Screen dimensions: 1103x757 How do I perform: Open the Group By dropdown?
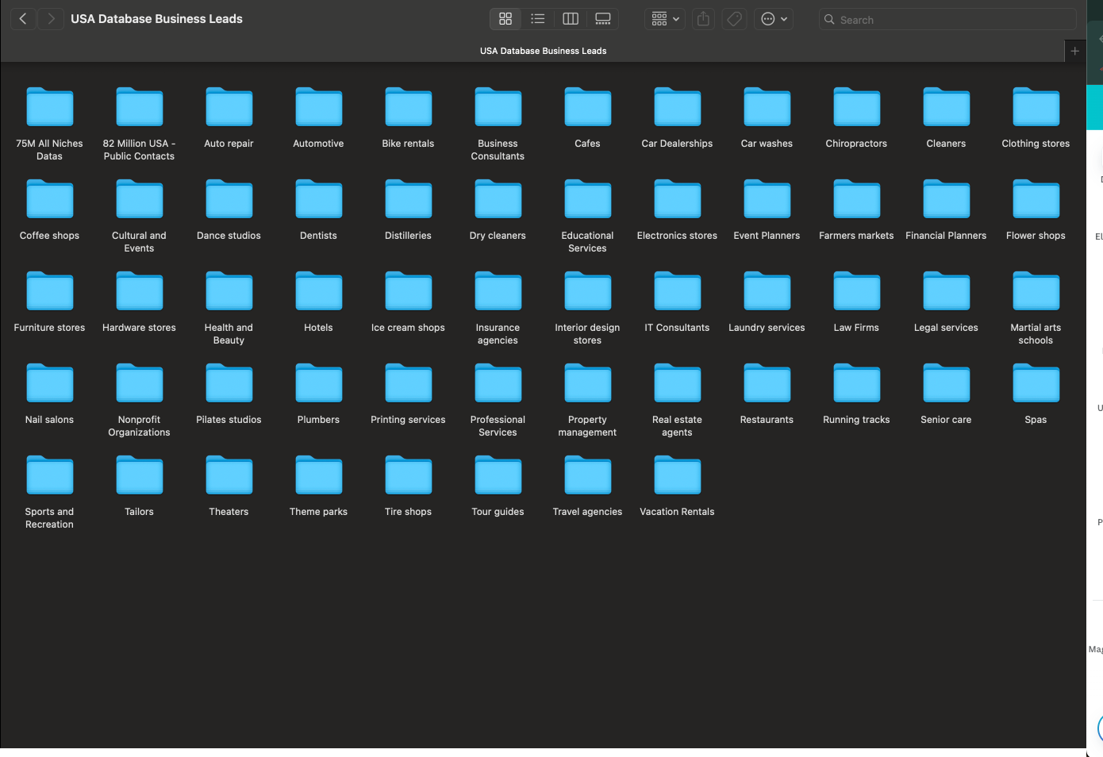[x=664, y=18]
